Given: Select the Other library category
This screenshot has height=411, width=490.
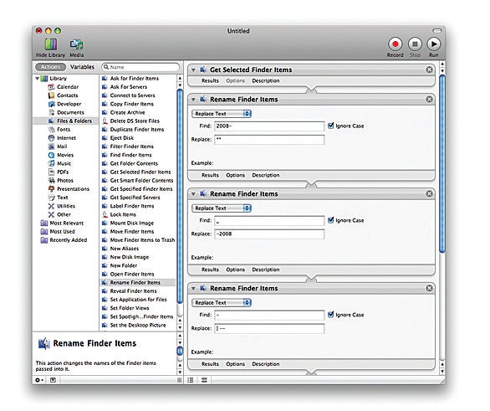Looking at the screenshot, I should (x=59, y=214).
